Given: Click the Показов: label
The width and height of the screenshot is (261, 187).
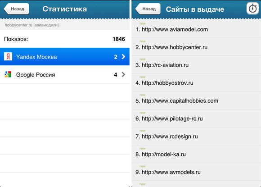Looking at the screenshot, I should (16, 39).
